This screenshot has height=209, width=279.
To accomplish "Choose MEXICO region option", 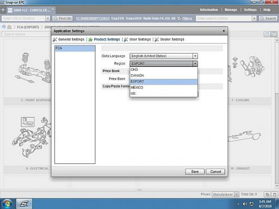I will tap(163, 88).
